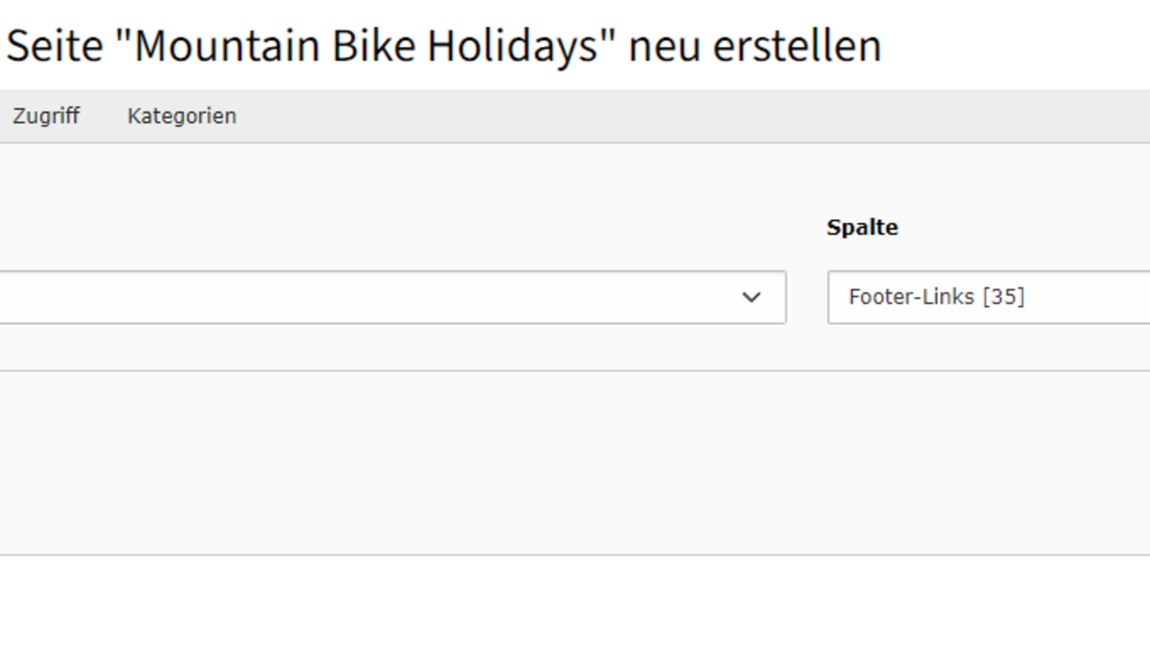Click the white area beneath the form panel

click(x=539, y=599)
